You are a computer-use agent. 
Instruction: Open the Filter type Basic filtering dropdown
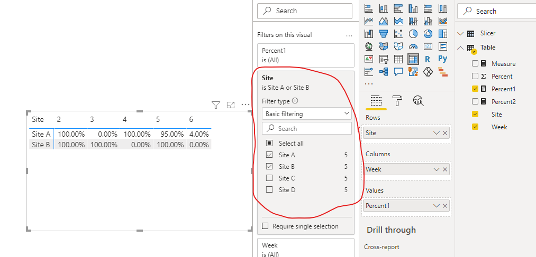coord(307,114)
